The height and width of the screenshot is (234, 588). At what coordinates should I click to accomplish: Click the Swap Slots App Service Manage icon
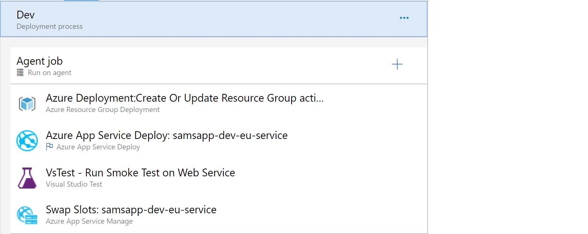[27, 215]
